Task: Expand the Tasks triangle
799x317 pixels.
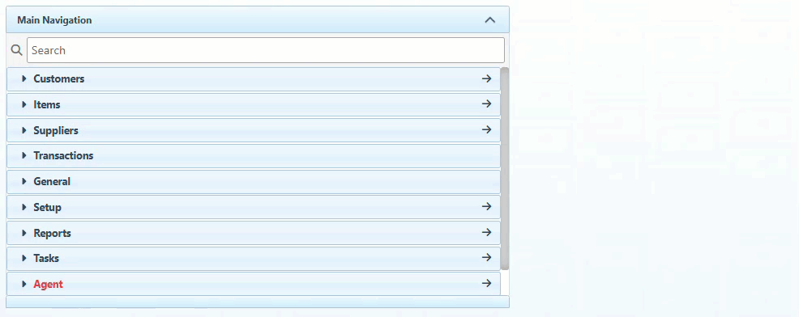Action: (24, 259)
